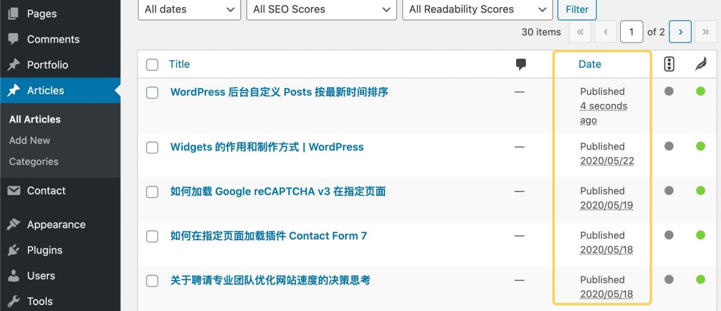Click the Filter button
Image resolution: width=721 pixels, height=311 pixels.
pos(577,9)
